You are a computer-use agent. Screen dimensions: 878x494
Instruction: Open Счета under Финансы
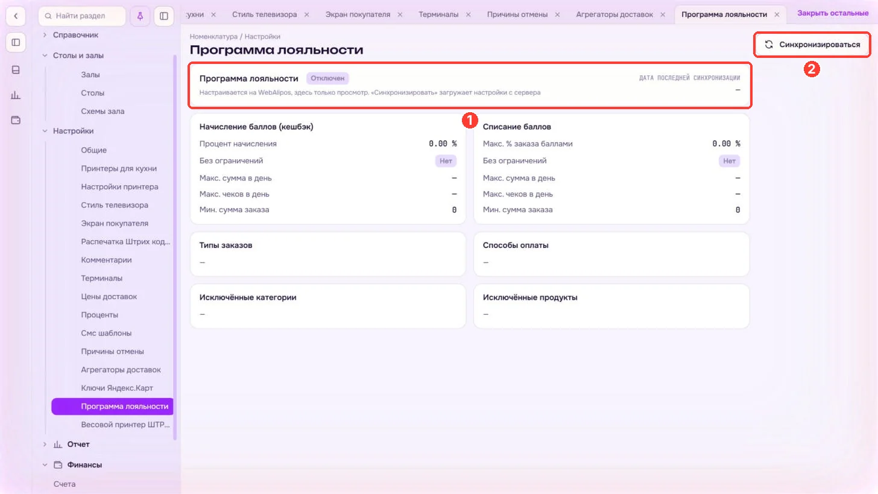tap(65, 484)
